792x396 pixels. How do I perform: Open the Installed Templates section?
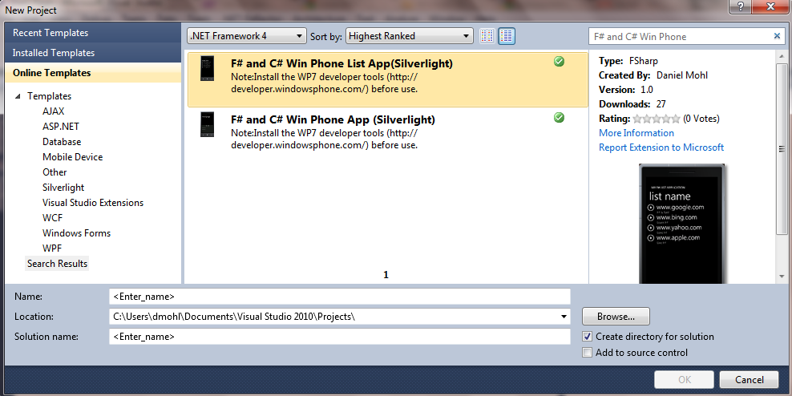pos(54,53)
